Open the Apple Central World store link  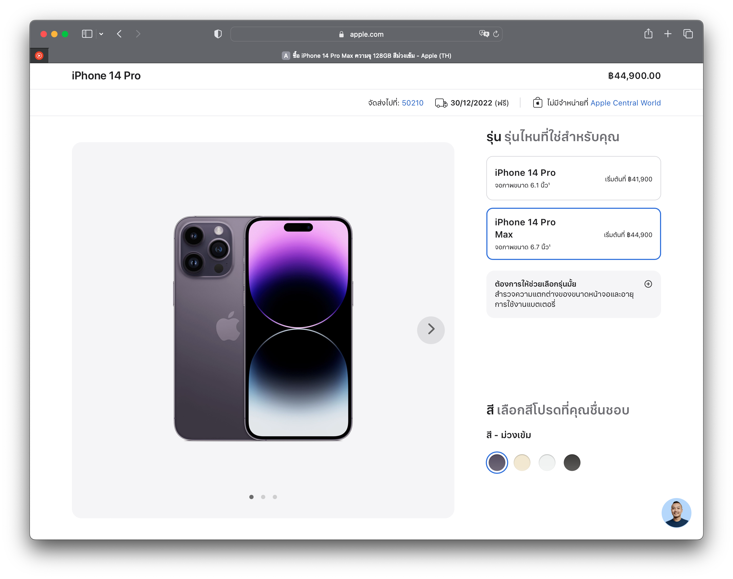625,103
